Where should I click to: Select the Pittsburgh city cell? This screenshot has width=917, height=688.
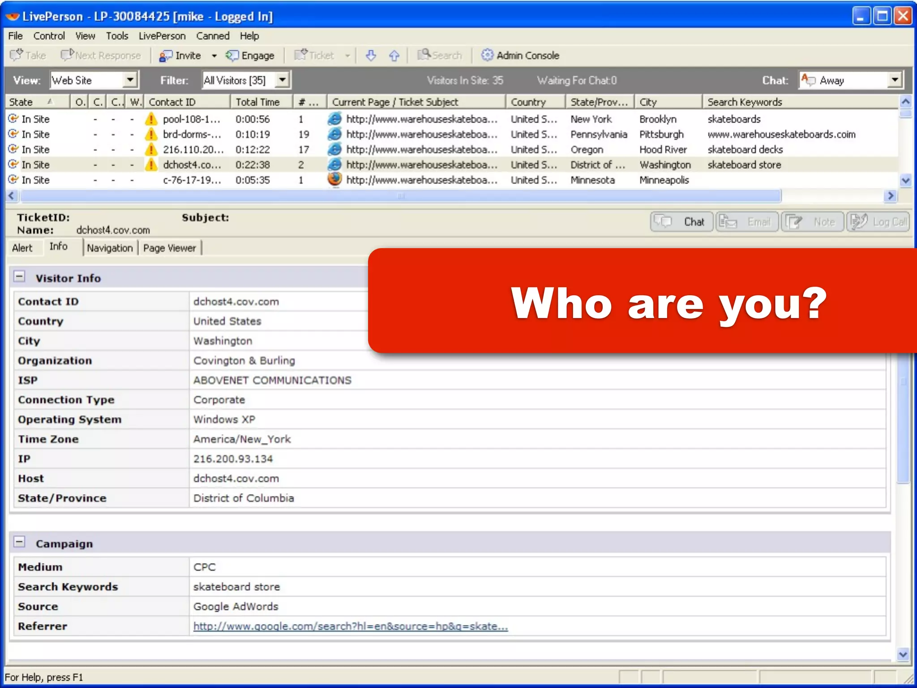point(661,134)
